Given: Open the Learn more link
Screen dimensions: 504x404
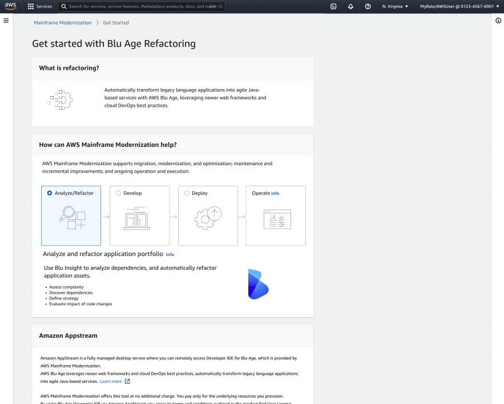Looking at the screenshot, I should pyautogui.click(x=111, y=382).
